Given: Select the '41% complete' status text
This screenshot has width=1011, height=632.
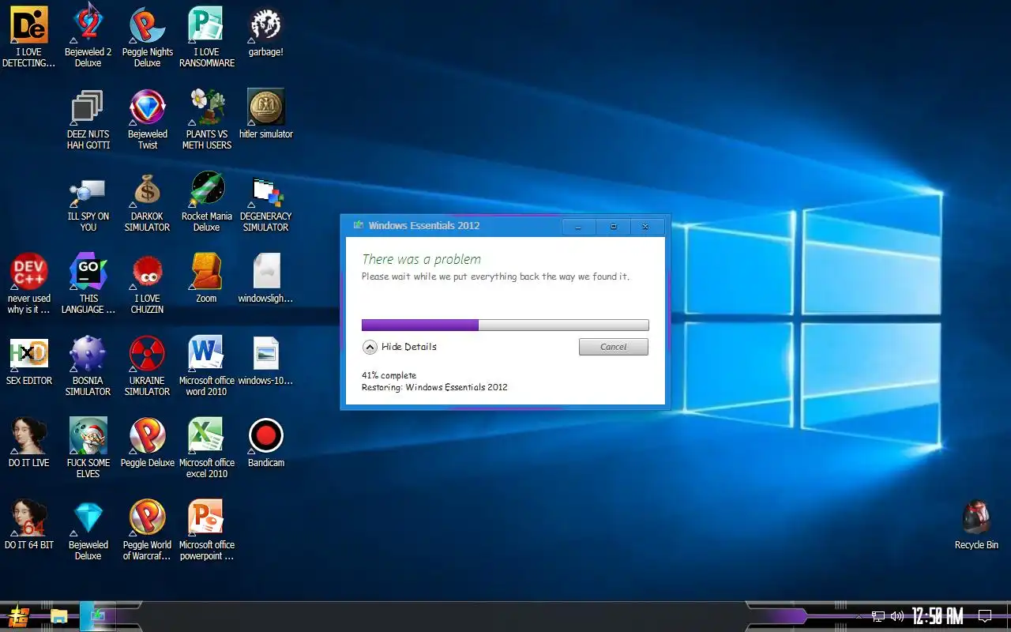Looking at the screenshot, I should [x=389, y=375].
